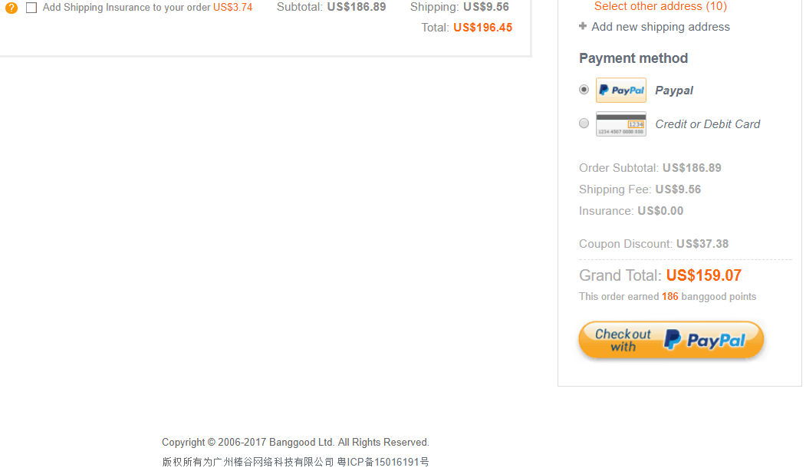
Task: Click the italic Paypal payment label
Action: [674, 91]
